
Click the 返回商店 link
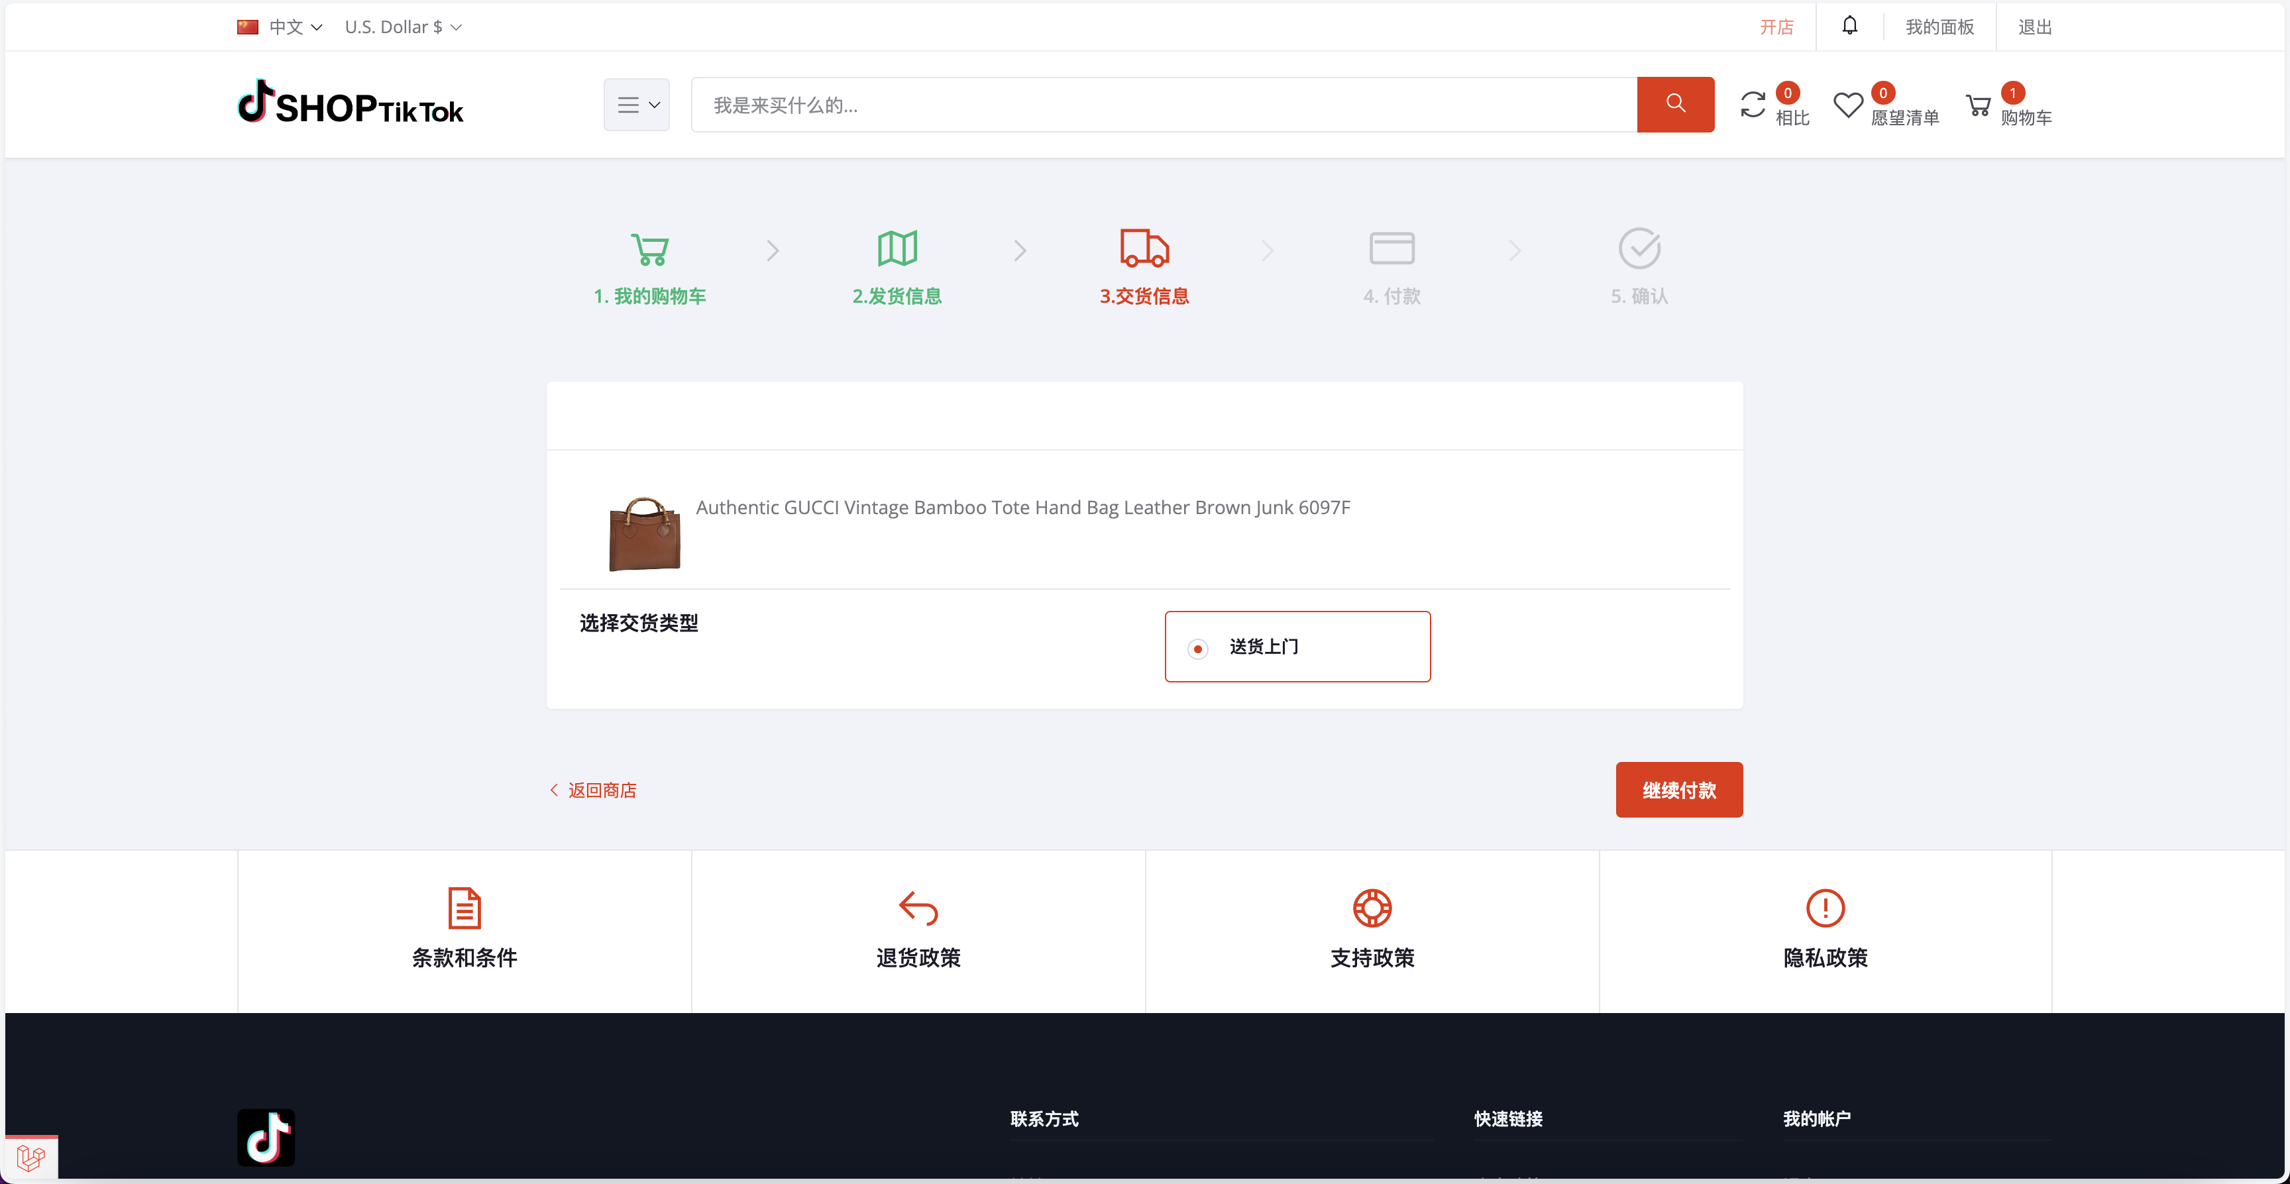pos(593,790)
